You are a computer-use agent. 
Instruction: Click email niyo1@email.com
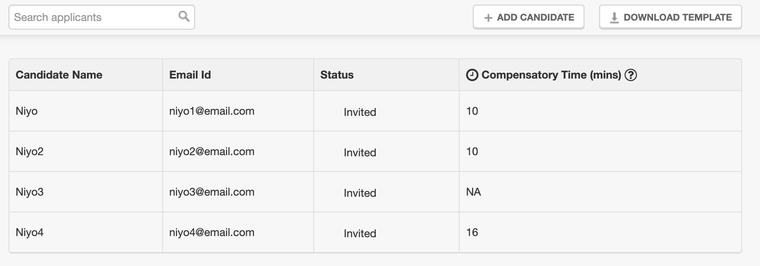click(212, 111)
